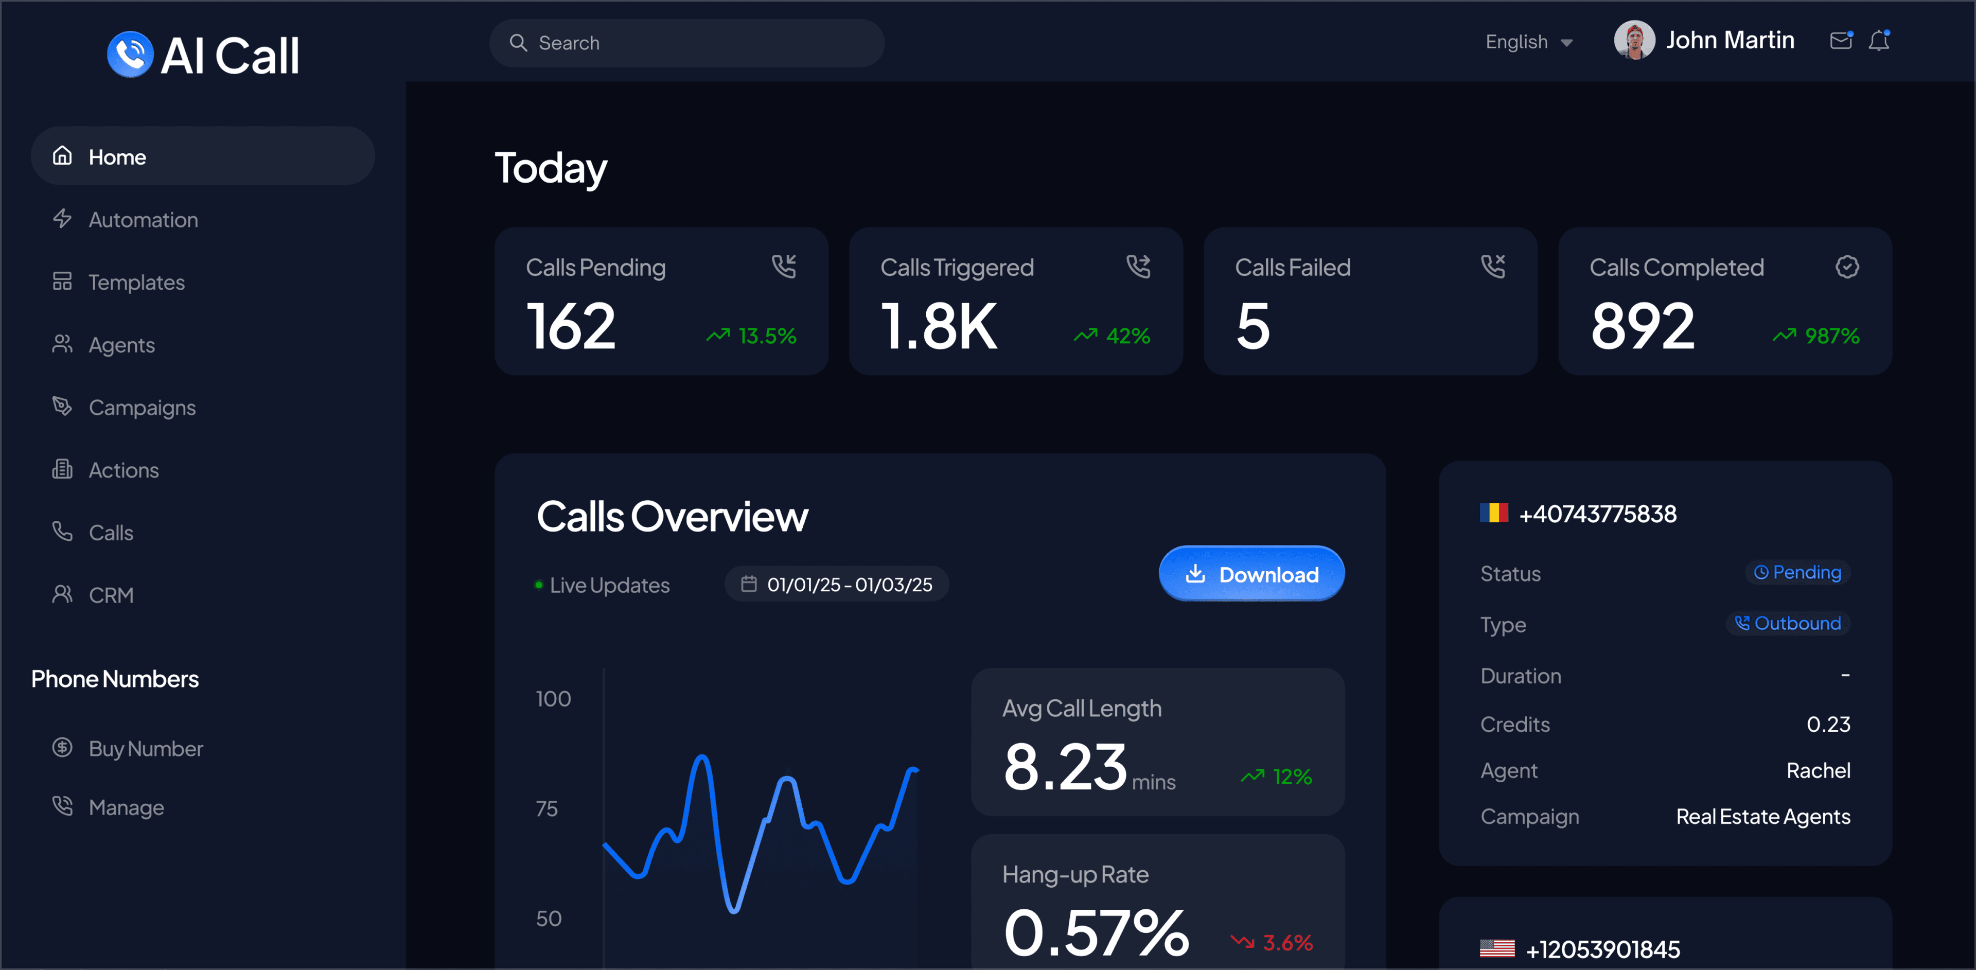This screenshot has width=1976, height=970.
Task: Click the Calls Failed missed-call icon
Action: (1493, 266)
